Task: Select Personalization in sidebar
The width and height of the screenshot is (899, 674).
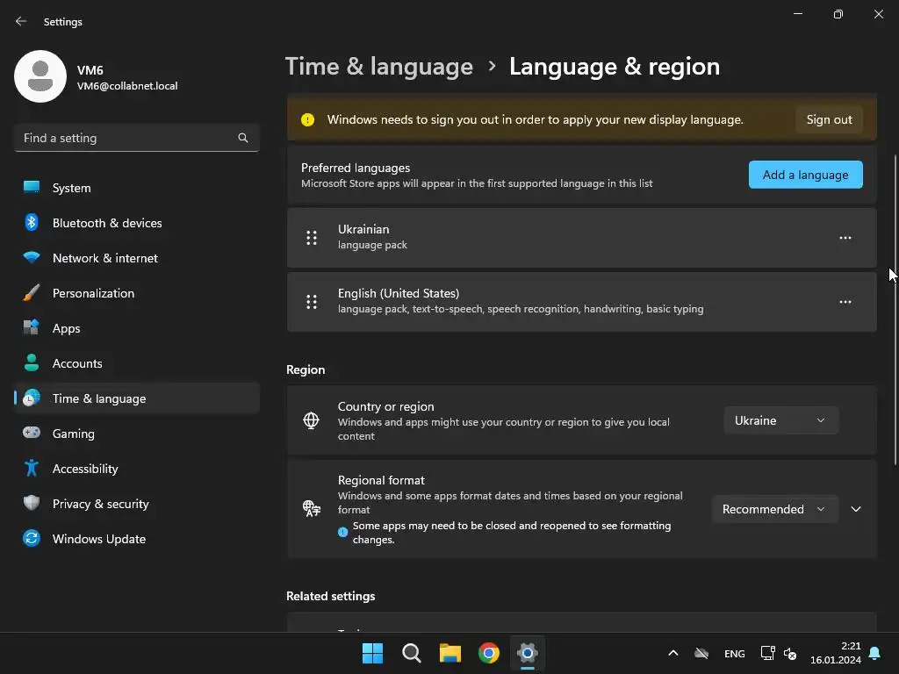Action: click(x=136, y=293)
